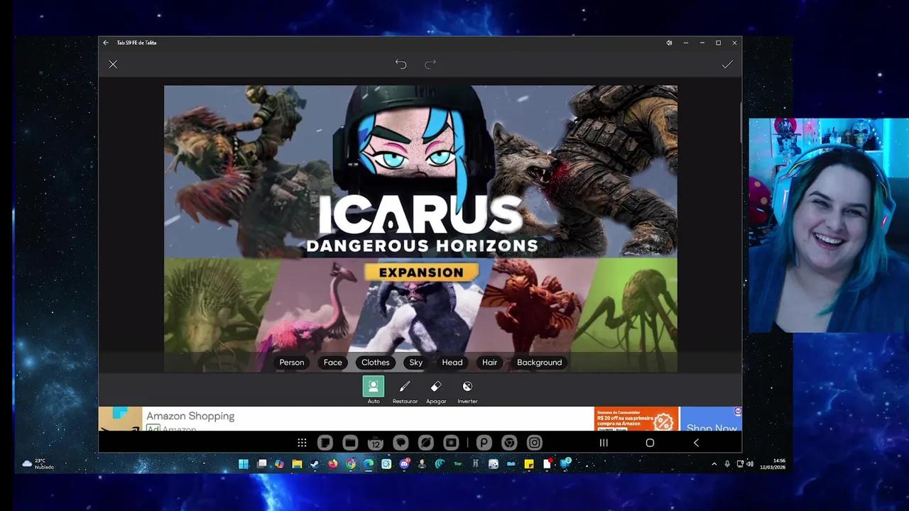Mute audio of the mirrored tablet window
This screenshot has width=909, height=511.
[669, 43]
